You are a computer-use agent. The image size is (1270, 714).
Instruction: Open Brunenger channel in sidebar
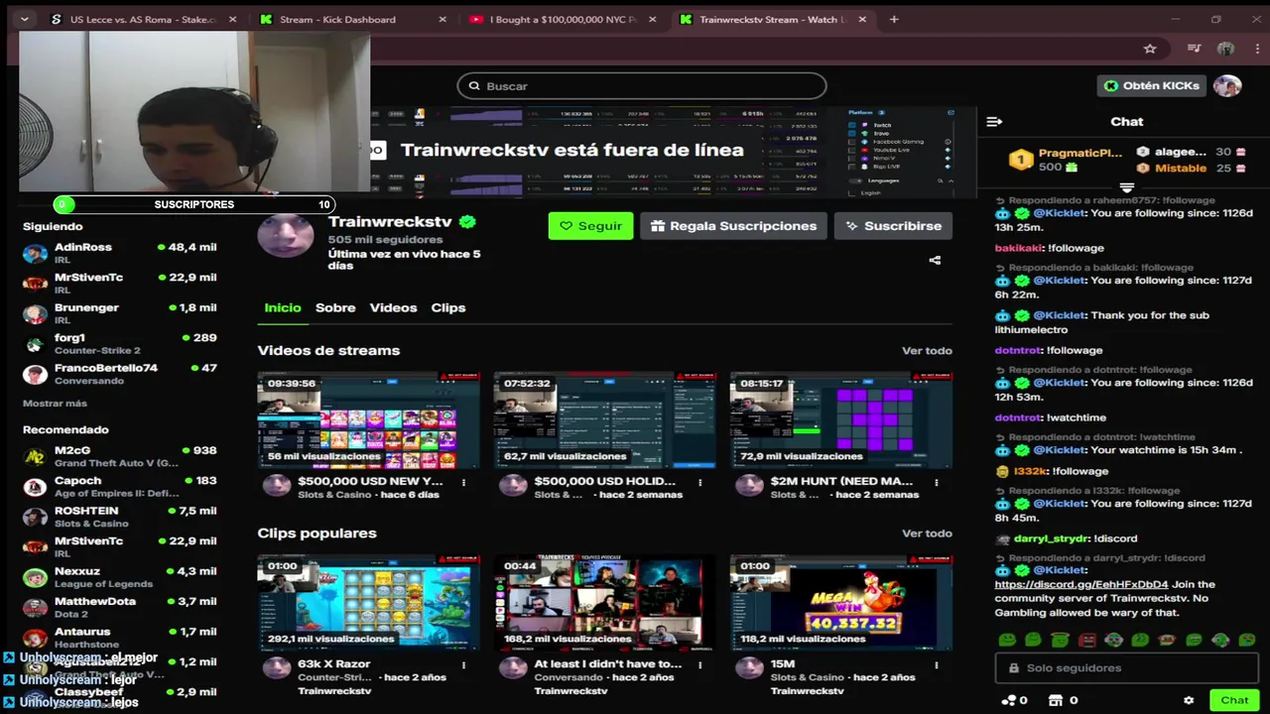click(120, 314)
